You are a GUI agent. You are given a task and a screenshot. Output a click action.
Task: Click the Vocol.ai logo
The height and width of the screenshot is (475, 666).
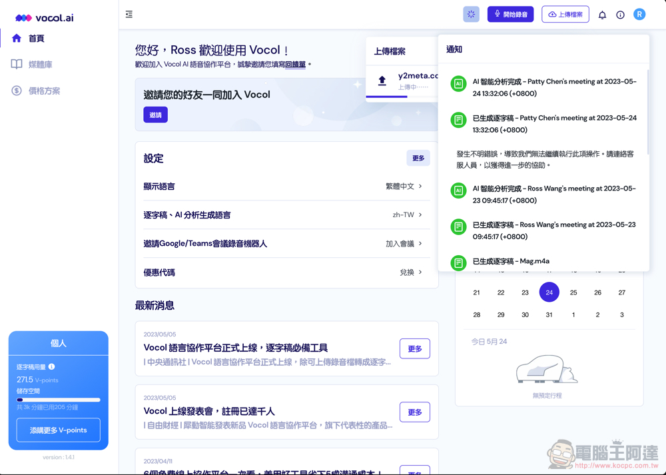(44, 17)
